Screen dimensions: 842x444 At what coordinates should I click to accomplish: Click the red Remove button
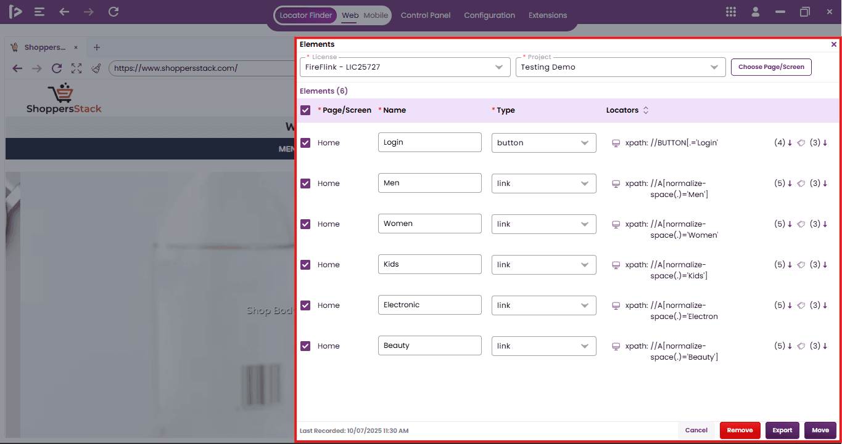[x=740, y=430]
